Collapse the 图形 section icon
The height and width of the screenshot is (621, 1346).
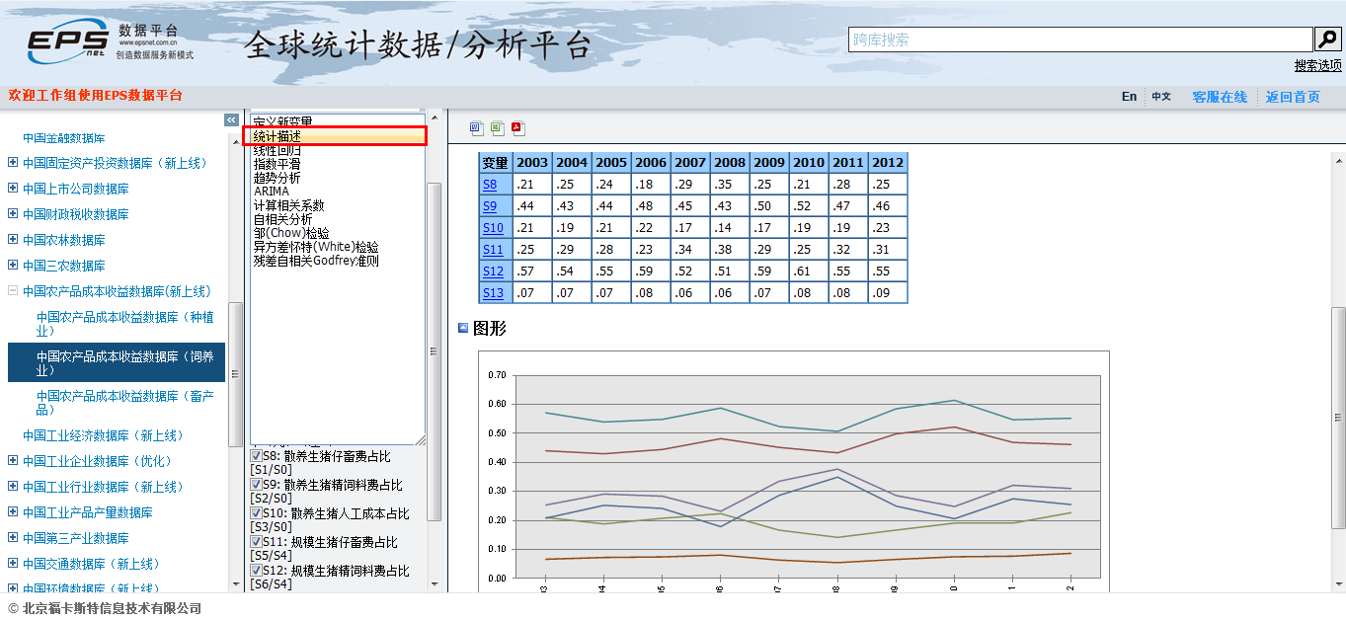coord(463,328)
